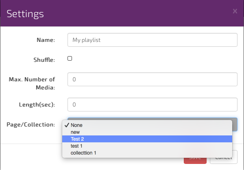Click the "Page/Collection:" label
This screenshot has height=170, width=244.
(31, 124)
